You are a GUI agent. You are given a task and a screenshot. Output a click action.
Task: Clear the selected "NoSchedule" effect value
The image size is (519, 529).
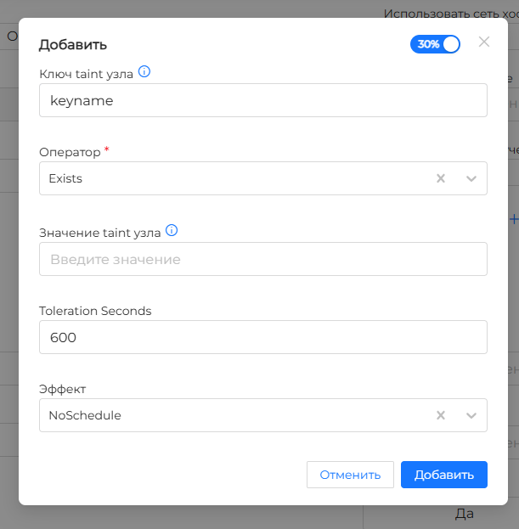coord(441,415)
